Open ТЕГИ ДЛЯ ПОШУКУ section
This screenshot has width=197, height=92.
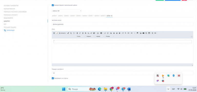point(10,27)
